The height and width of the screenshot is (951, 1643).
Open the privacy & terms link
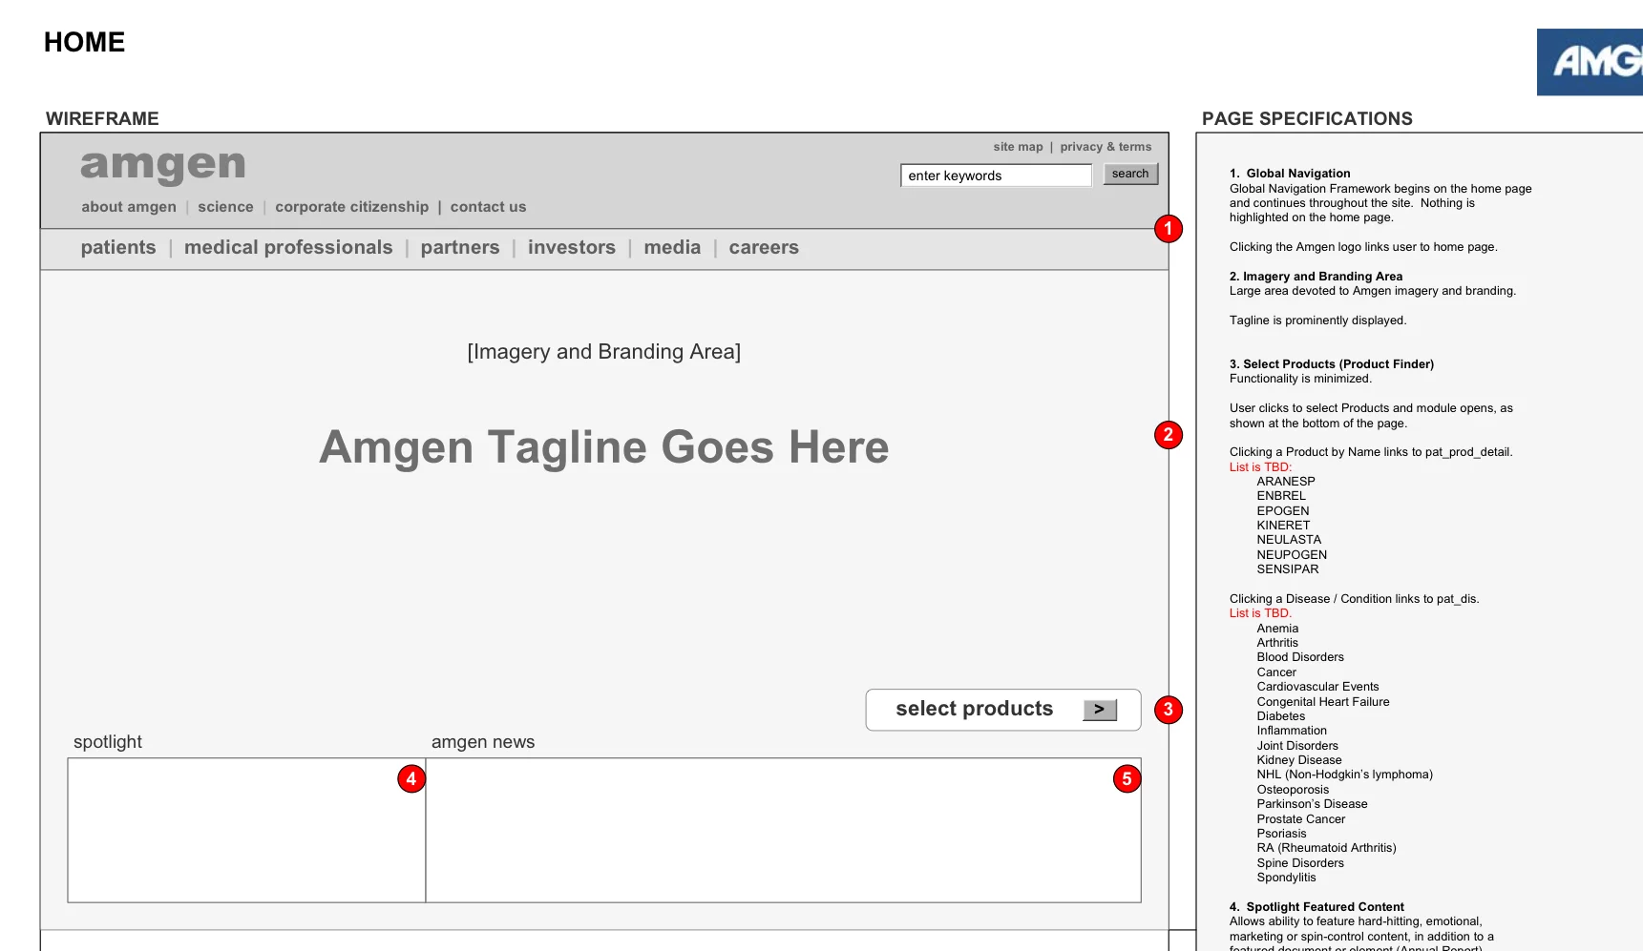pyautogui.click(x=1106, y=147)
